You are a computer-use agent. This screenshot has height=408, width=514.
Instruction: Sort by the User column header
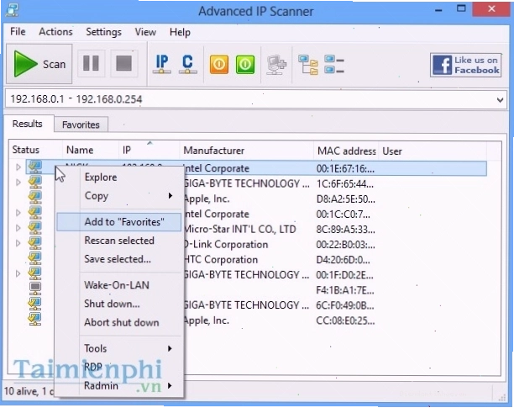pyautogui.click(x=433, y=151)
